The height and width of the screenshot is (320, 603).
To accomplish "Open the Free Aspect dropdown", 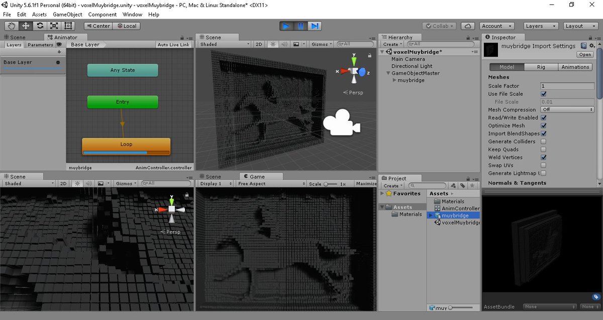I will pos(272,184).
